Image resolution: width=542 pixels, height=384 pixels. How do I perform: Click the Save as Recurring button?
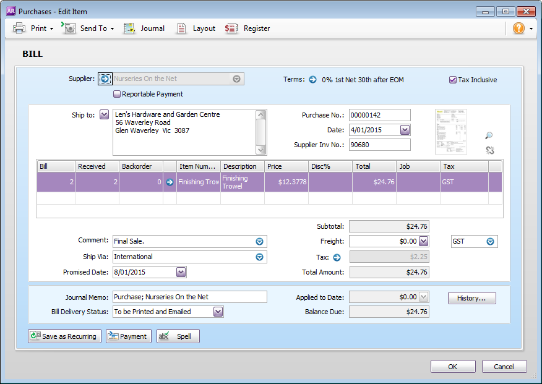tap(64, 336)
